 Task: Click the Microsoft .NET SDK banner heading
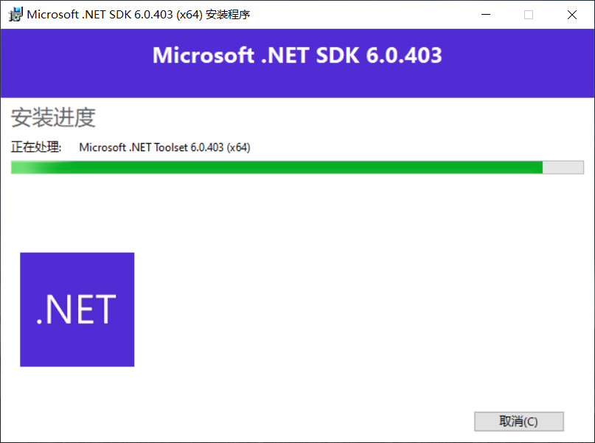click(297, 55)
